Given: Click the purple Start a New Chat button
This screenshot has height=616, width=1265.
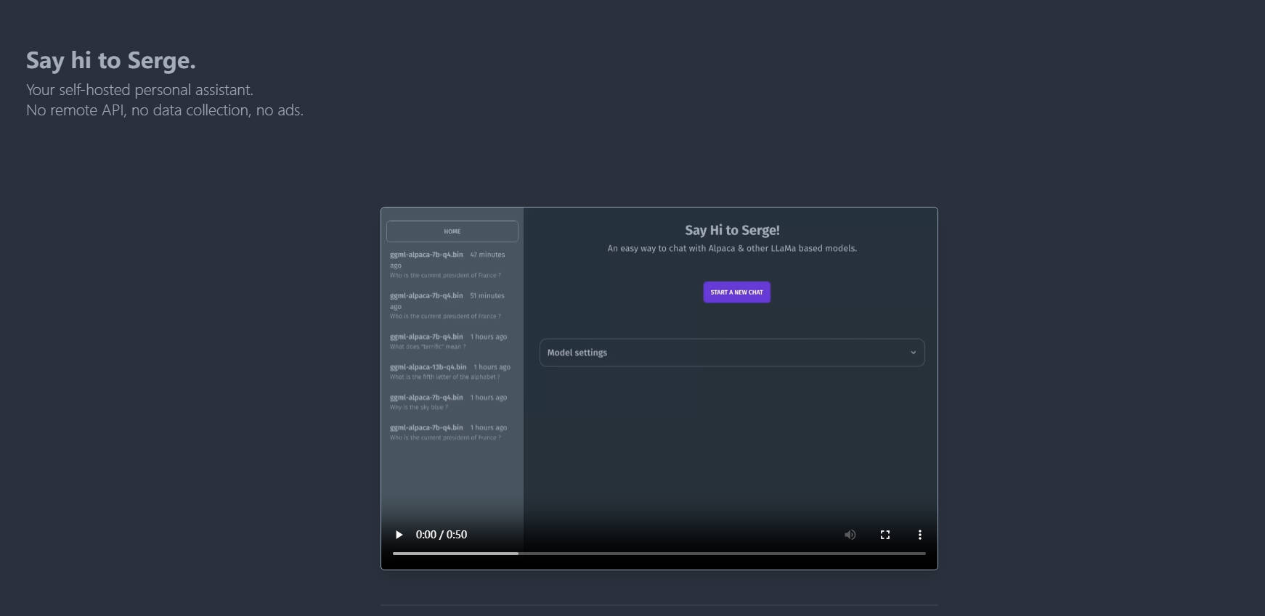Looking at the screenshot, I should [736, 292].
